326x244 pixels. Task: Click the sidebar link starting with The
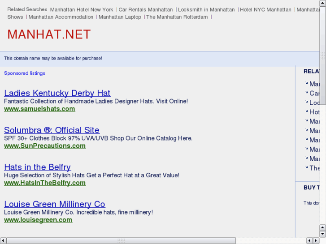coord(314,168)
